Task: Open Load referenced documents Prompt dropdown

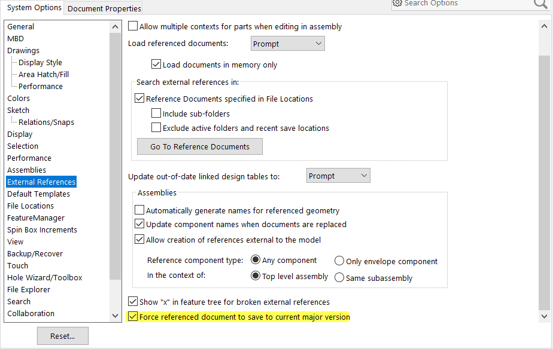Action: pyautogui.click(x=287, y=44)
